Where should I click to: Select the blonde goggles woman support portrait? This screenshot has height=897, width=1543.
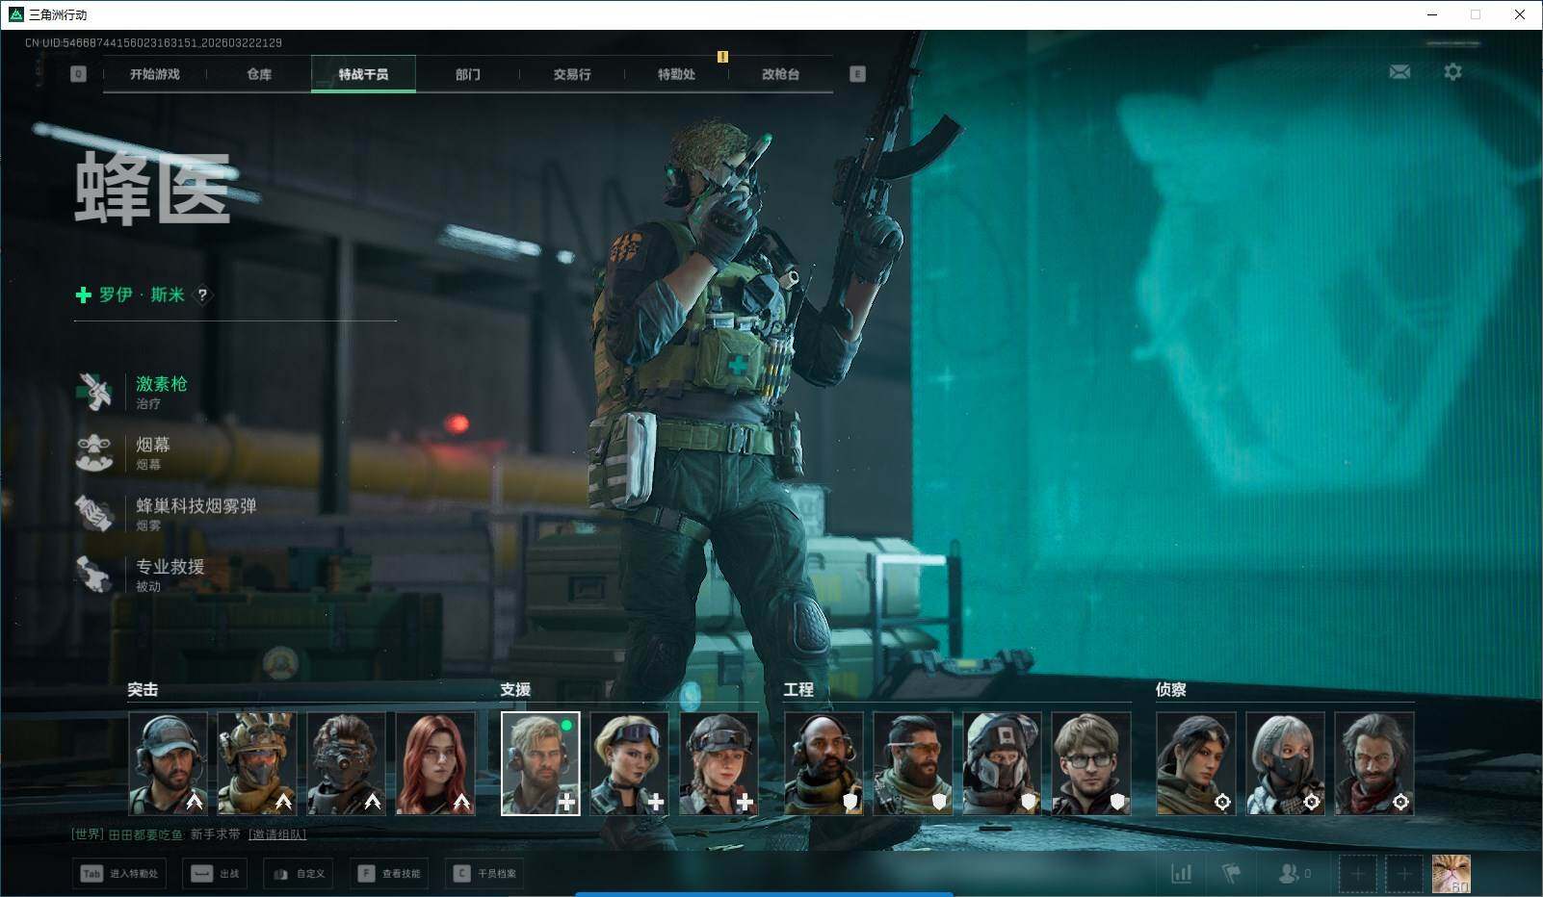(x=629, y=763)
